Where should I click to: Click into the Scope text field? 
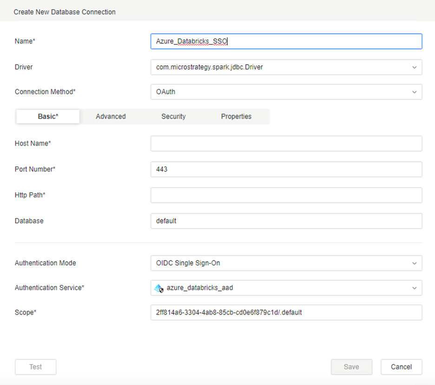286,313
